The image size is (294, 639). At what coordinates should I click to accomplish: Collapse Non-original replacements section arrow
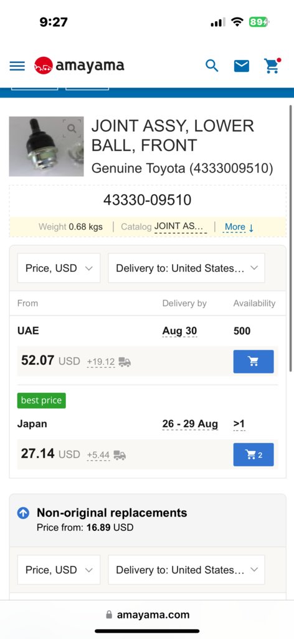tap(23, 513)
